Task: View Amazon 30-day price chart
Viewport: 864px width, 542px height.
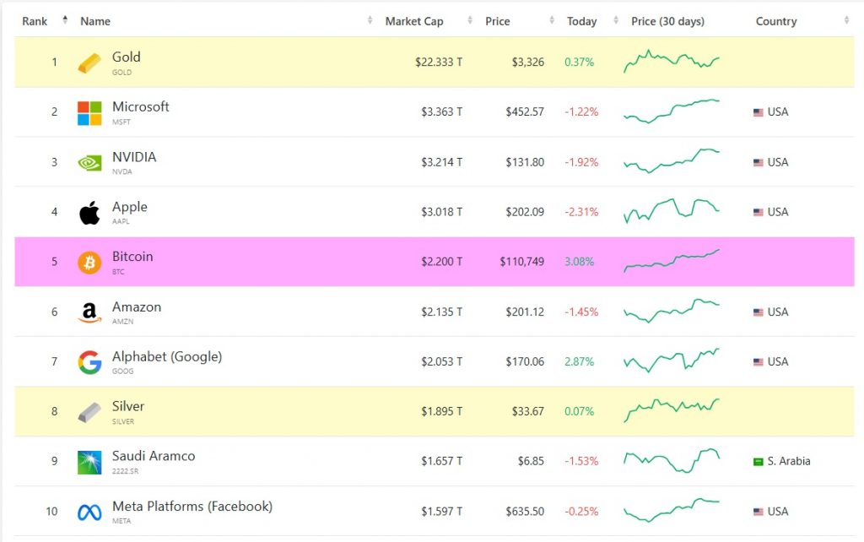Action: click(x=671, y=311)
